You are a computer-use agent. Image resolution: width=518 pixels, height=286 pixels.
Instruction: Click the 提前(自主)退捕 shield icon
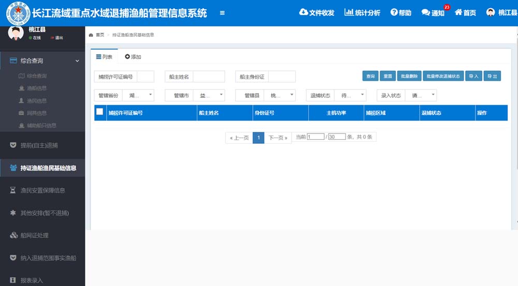(13, 145)
